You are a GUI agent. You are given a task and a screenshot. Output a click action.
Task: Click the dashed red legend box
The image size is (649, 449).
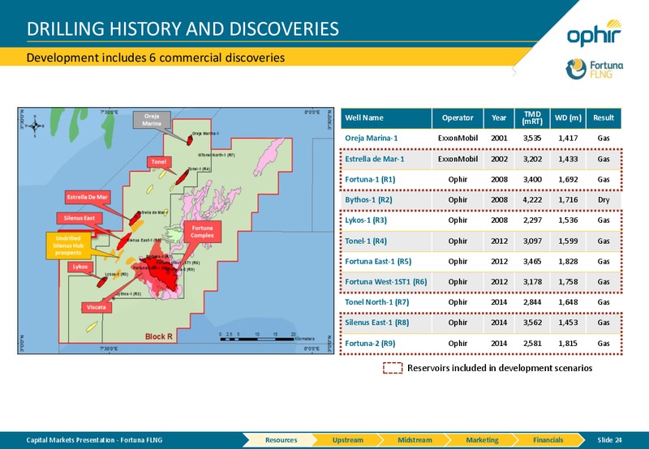tap(393, 368)
